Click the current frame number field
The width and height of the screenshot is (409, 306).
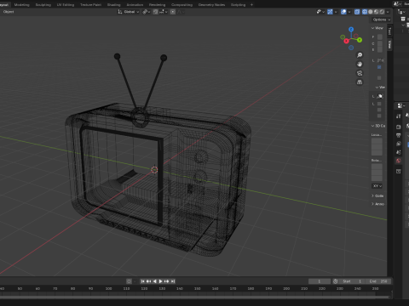pos(320,281)
